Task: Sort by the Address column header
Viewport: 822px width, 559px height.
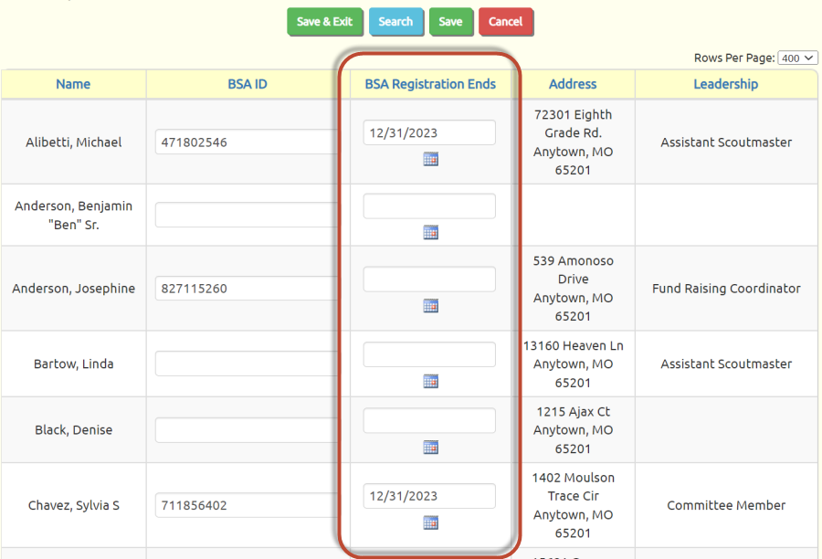Action: 573,84
